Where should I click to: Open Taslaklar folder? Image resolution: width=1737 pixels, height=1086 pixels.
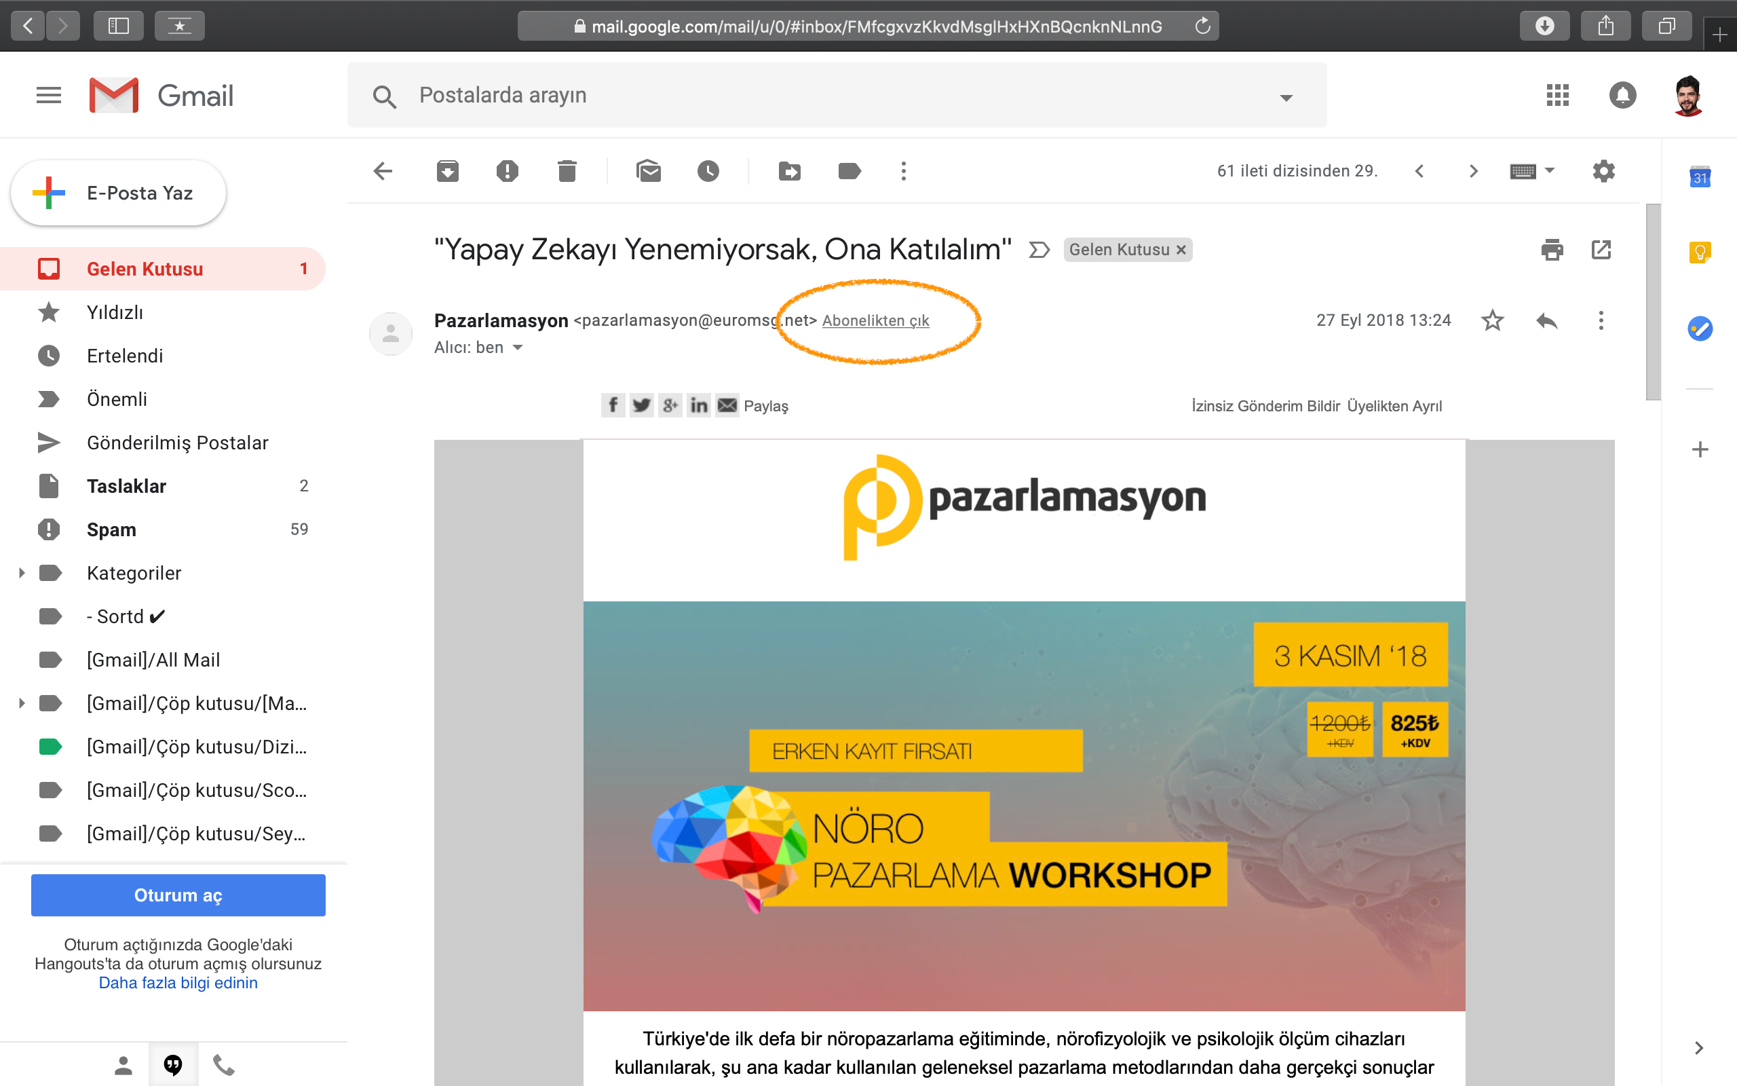(163, 486)
